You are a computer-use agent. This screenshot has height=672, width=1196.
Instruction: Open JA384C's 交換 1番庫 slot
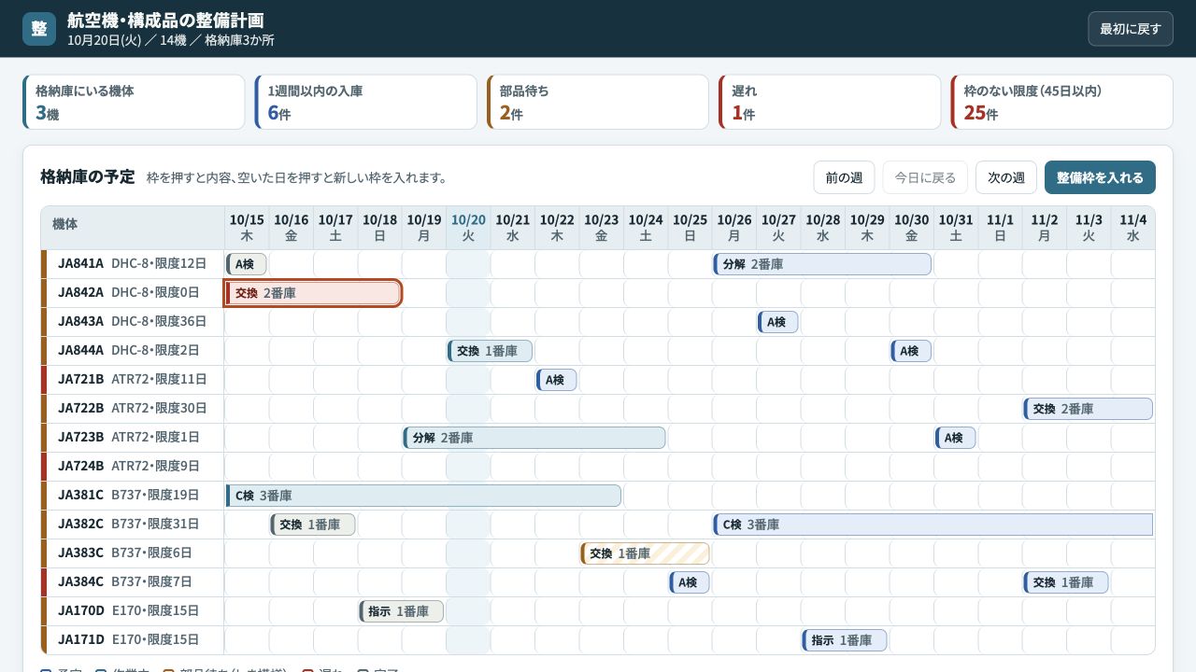tap(1066, 582)
